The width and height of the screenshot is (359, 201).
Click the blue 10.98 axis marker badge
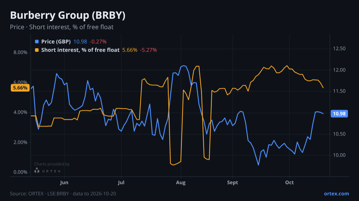pyautogui.click(x=339, y=113)
